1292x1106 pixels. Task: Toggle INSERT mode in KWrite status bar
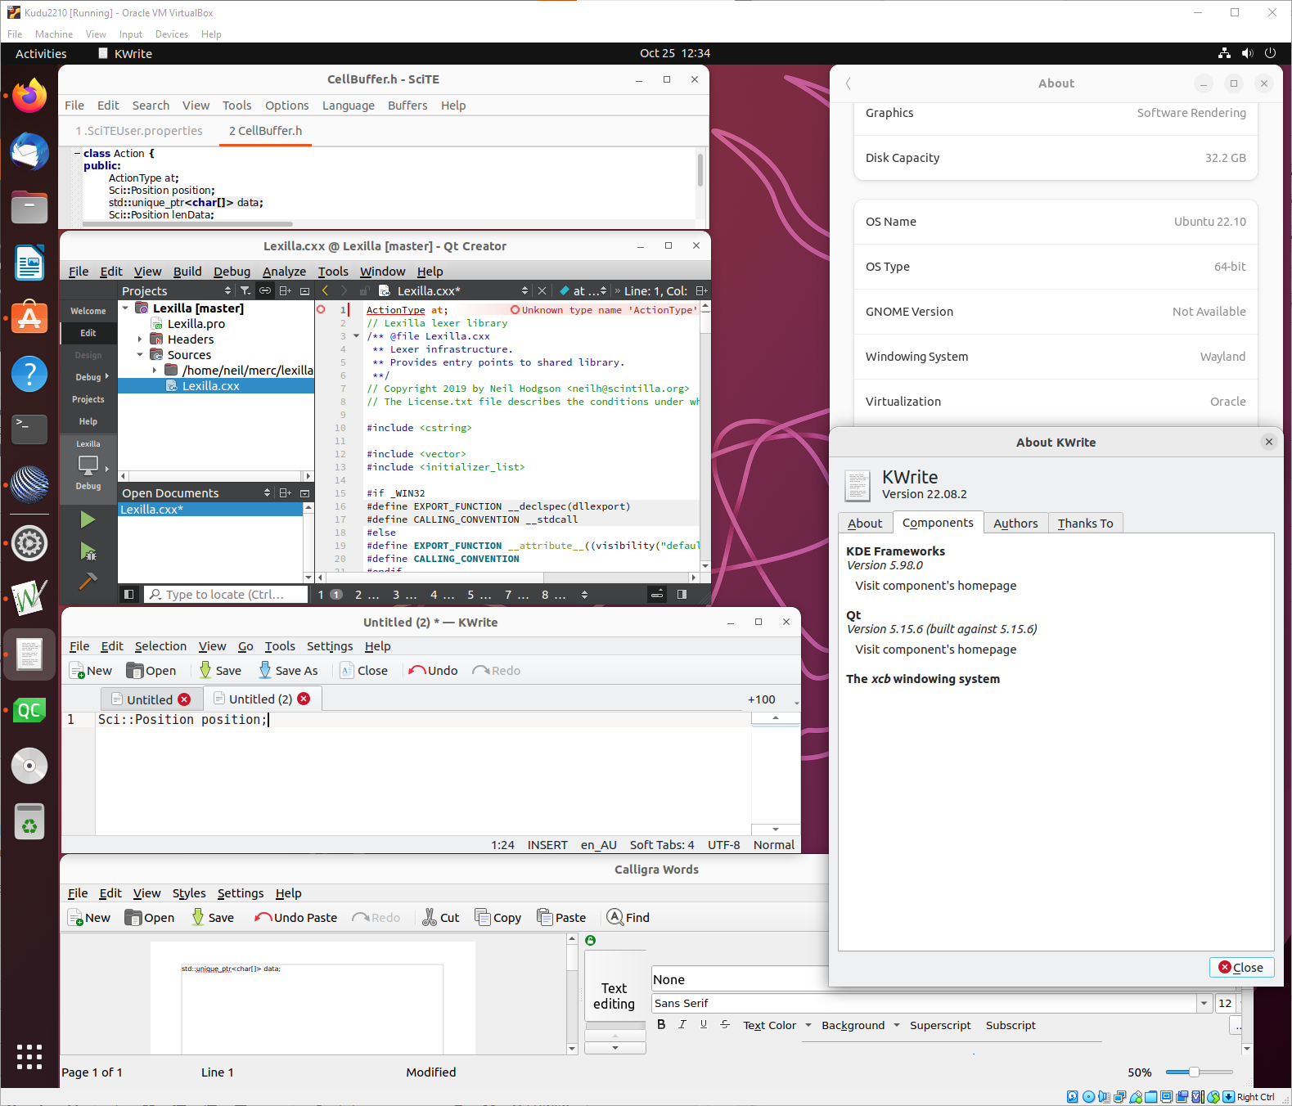(547, 845)
